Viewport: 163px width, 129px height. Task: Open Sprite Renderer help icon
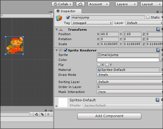coord(158,50)
